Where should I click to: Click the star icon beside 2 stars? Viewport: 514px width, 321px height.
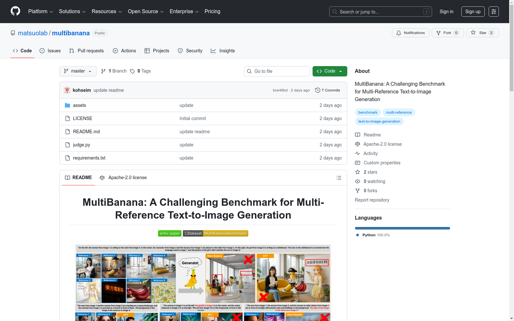[358, 172]
